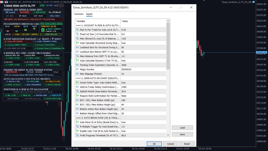Click the boolean icon for Enable Auto Trail 2R
The width and height of the screenshot is (268, 151).
pyautogui.click(x=77, y=131)
